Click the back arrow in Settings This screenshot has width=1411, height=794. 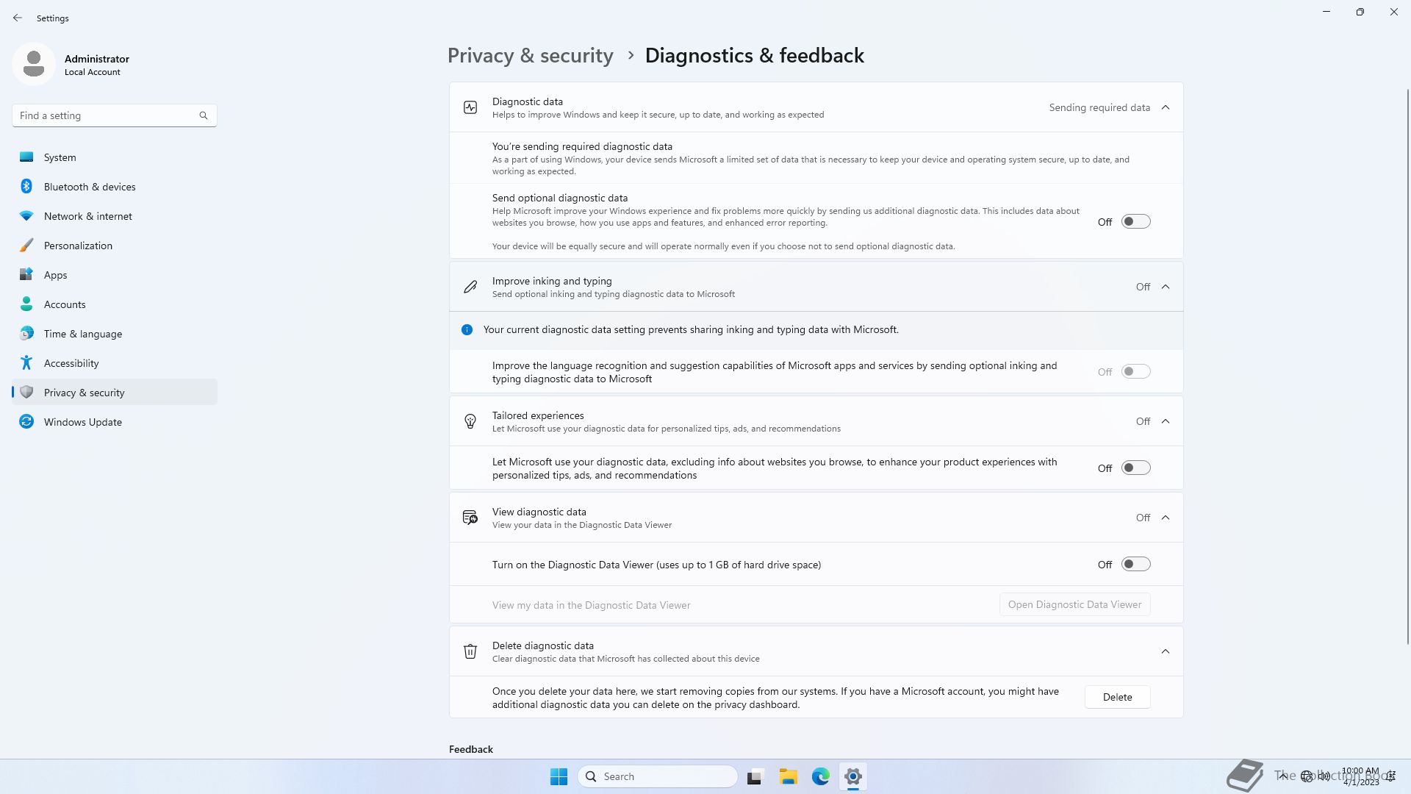click(18, 18)
